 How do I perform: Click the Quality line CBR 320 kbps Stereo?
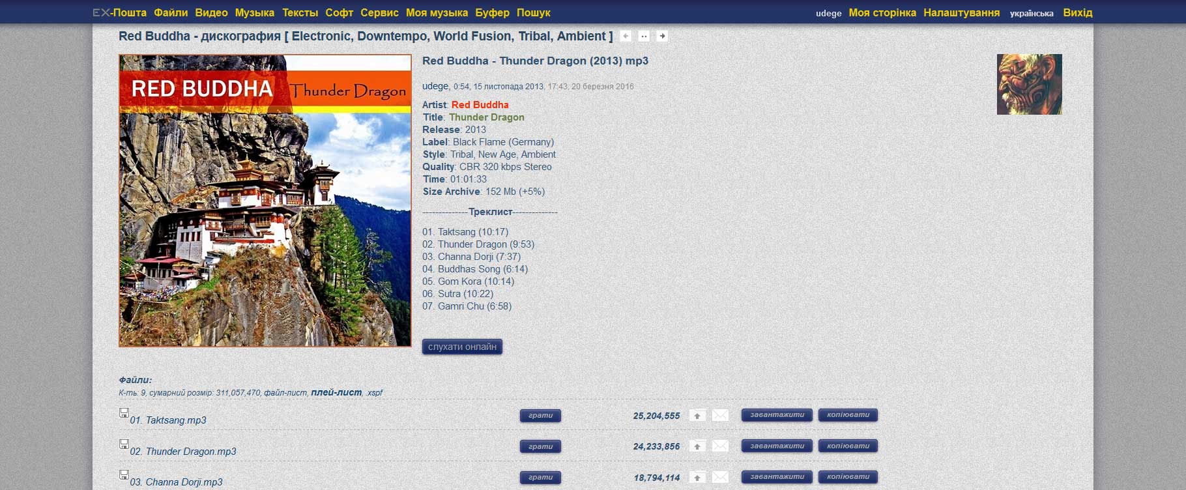tap(487, 167)
